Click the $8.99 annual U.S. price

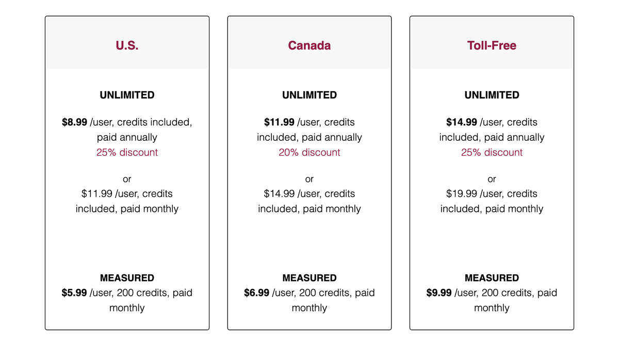74,123
